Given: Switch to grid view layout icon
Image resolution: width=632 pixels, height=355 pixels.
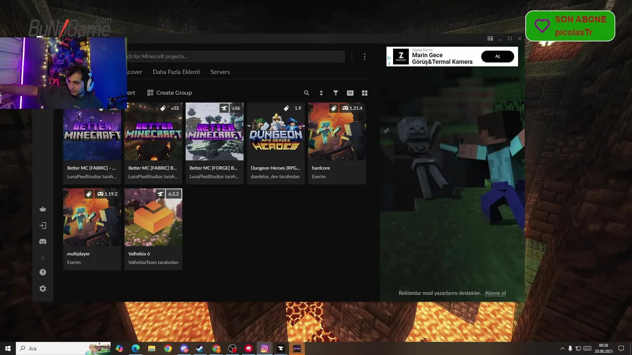Looking at the screenshot, I should (x=365, y=93).
